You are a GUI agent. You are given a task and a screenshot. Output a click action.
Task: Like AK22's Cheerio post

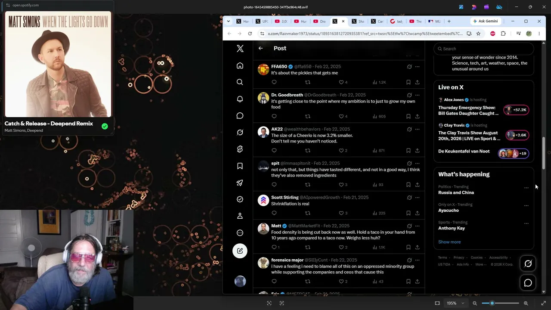[343, 151]
